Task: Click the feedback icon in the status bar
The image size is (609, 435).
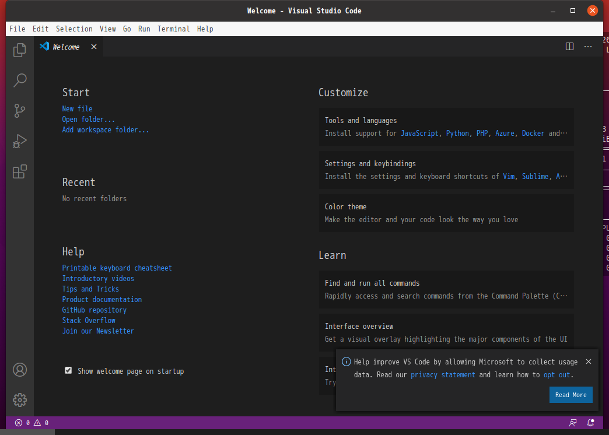Action: (x=573, y=423)
